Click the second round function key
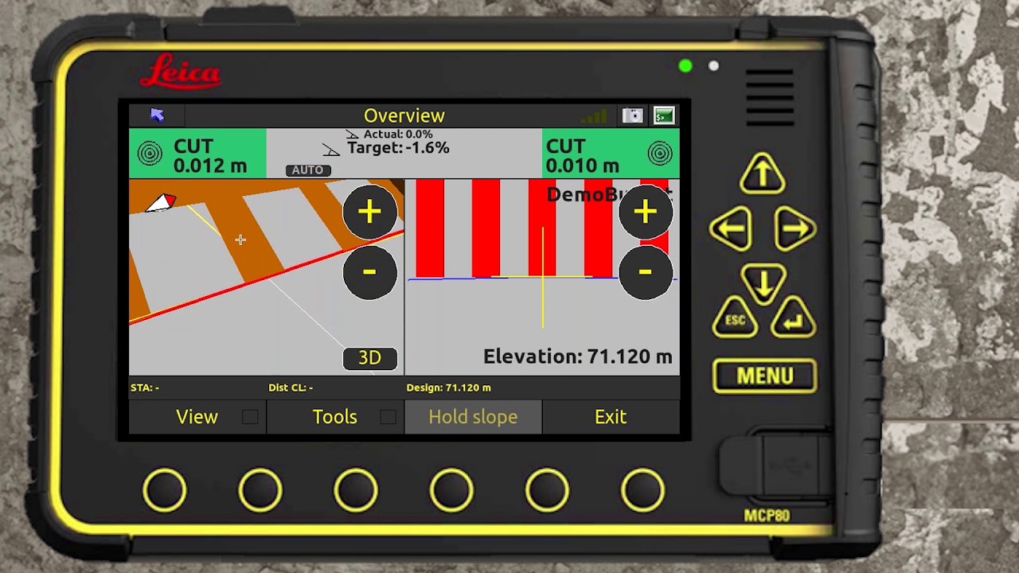 (260, 489)
